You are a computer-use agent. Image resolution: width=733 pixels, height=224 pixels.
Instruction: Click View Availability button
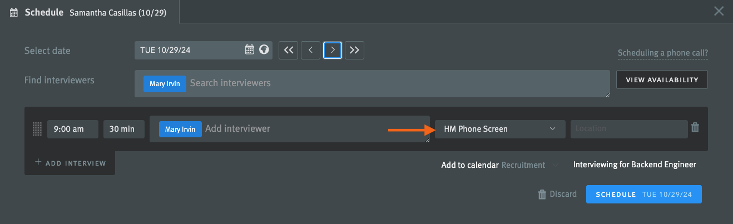(x=662, y=79)
